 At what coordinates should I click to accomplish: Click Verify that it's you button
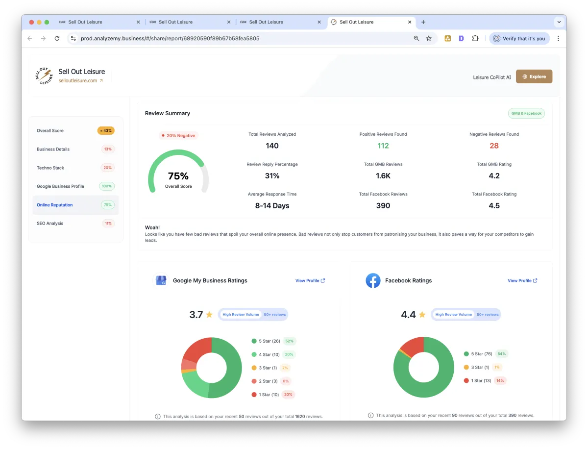pos(519,38)
